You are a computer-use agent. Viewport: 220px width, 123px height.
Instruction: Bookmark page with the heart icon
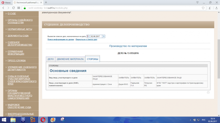pos(203,8)
